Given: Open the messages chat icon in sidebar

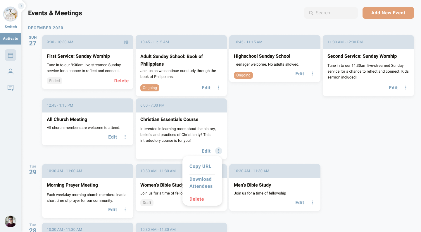Looking at the screenshot, I should tap(11, 88).
